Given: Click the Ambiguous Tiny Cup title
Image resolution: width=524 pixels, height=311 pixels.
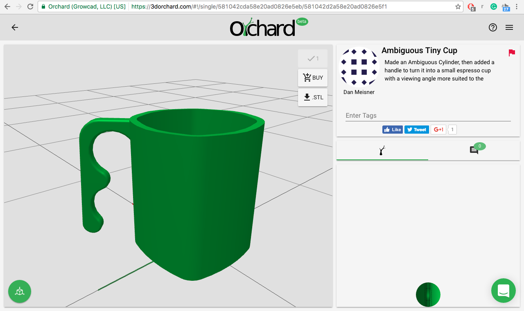Looking at the screenshot, I should click(x=419, y=51).
